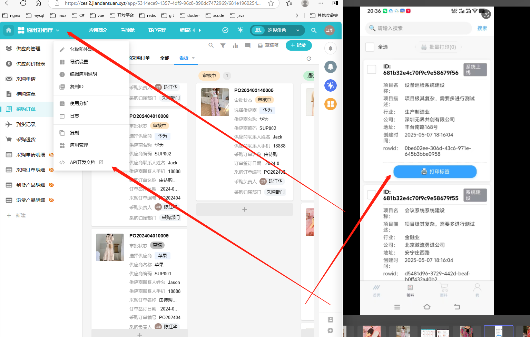Tap the phone's home navigation button
This screenshot has width=530, height=337.
click(x=427, y=307)
